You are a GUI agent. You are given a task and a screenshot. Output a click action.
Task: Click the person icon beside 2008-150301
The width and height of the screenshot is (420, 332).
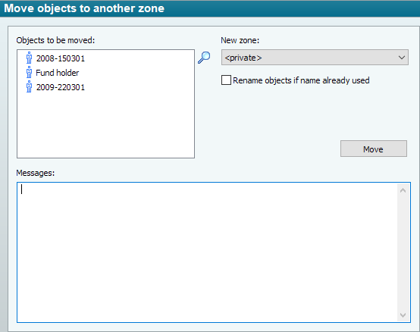click(x=29, y=58)
